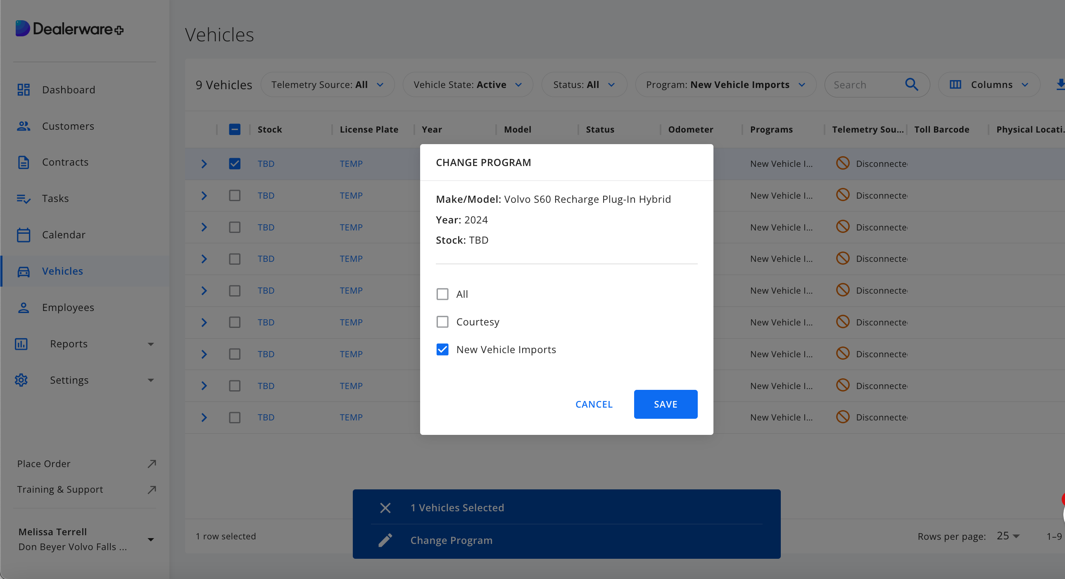Check the All program checkbox
Screen dimensions: 1065x579
coord(442,294)
